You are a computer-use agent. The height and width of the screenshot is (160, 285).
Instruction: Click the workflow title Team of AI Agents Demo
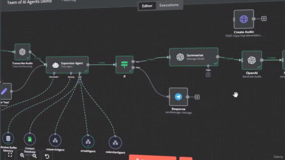click(29, 2)
